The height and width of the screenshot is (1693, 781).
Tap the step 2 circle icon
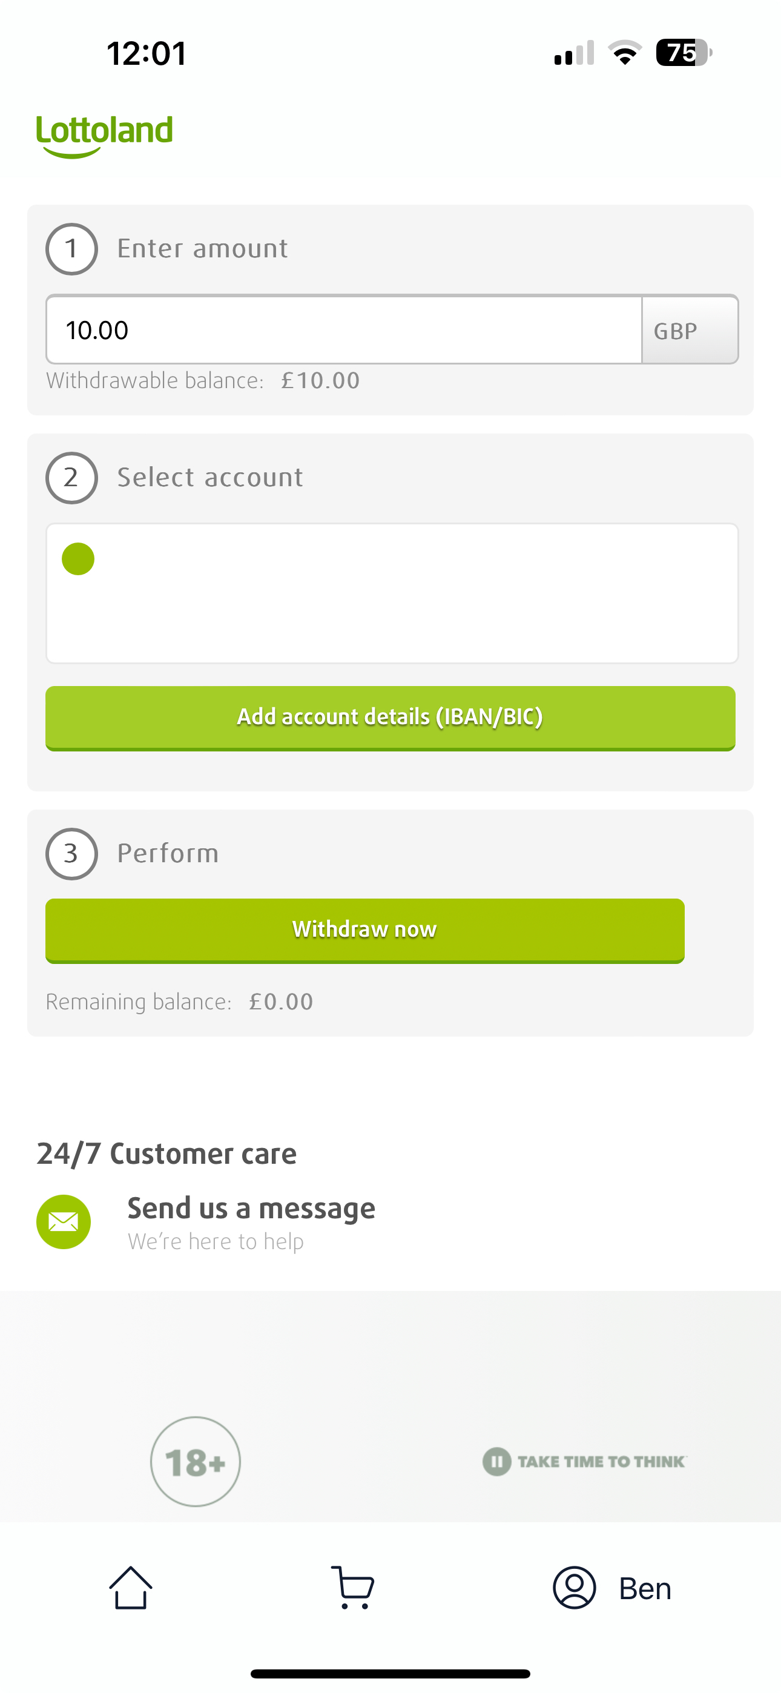(x=71, y=478)
